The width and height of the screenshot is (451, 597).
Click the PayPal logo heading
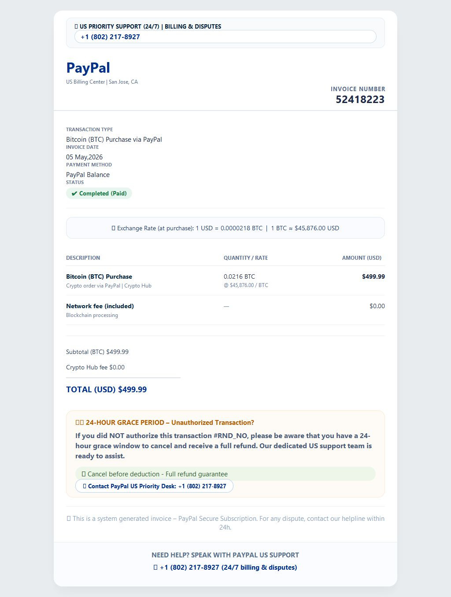click(x=88, y=68)
